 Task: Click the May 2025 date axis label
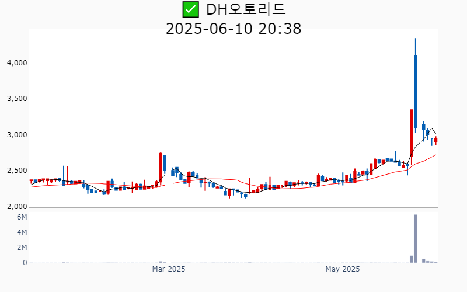(x=343, y=269)
